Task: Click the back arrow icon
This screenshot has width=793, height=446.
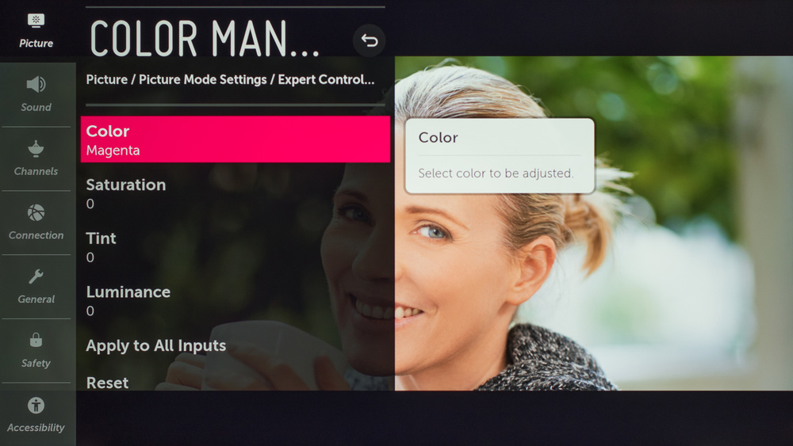Action: pyautogui.click(x=369, y=40)
